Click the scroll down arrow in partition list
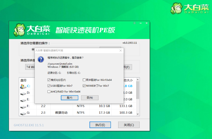Viewport: 212px width, 139px height. [138, 114]
